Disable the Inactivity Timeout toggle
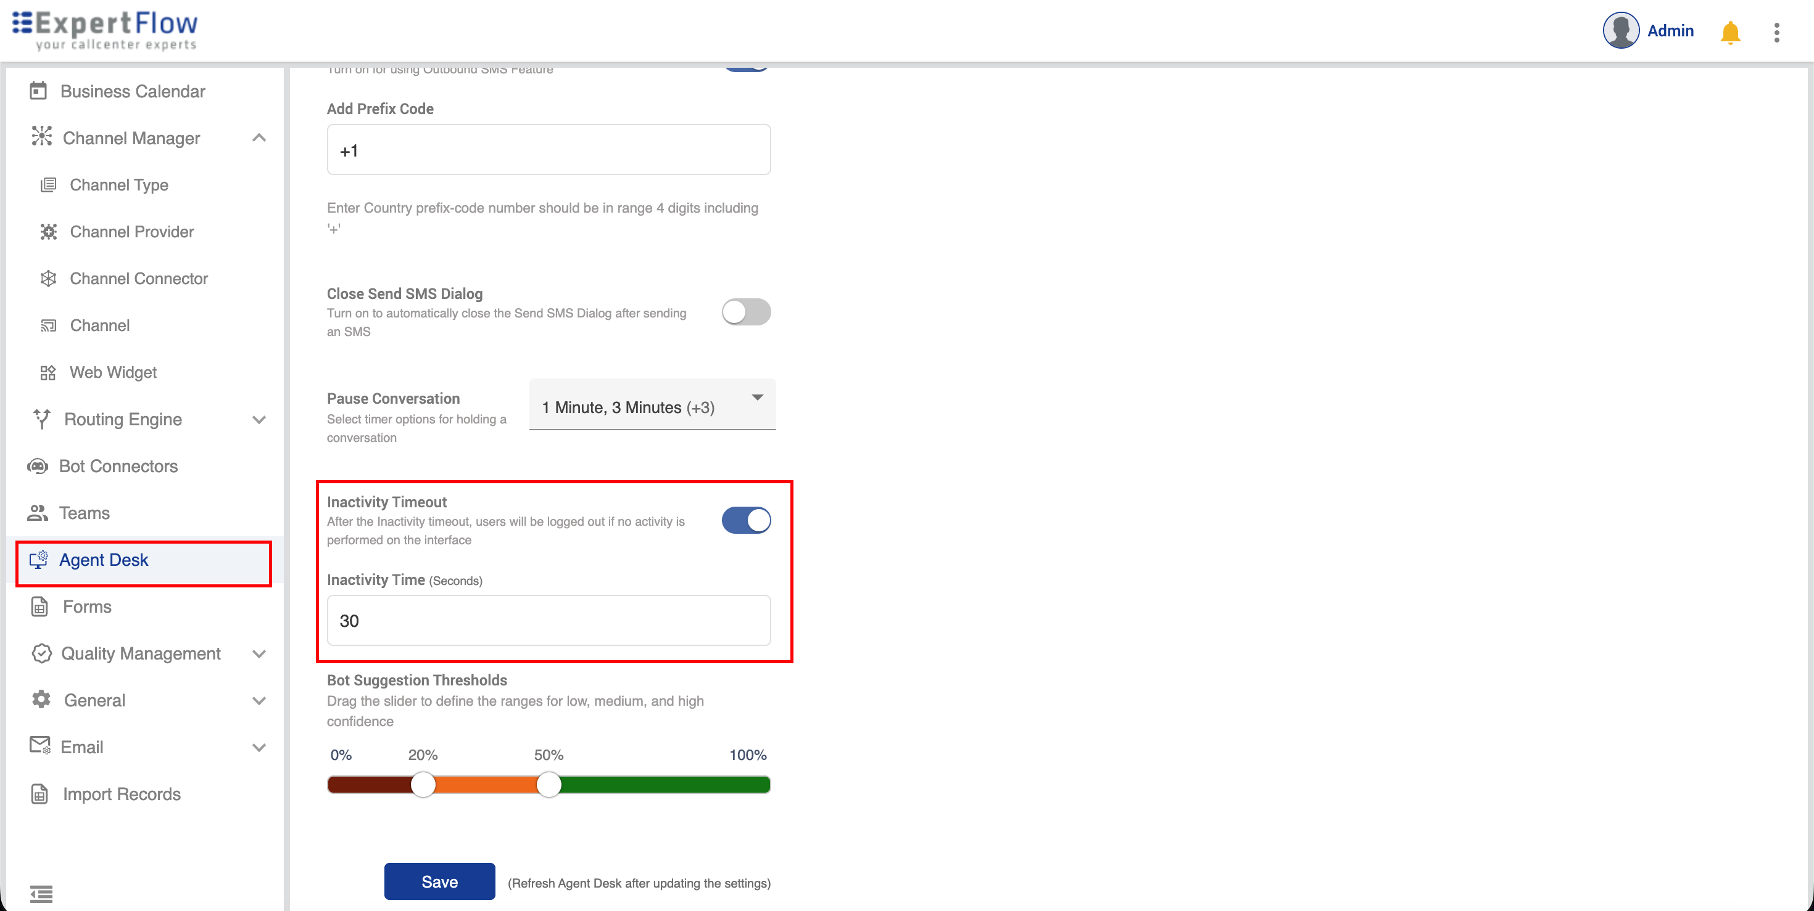 point(747,520)
